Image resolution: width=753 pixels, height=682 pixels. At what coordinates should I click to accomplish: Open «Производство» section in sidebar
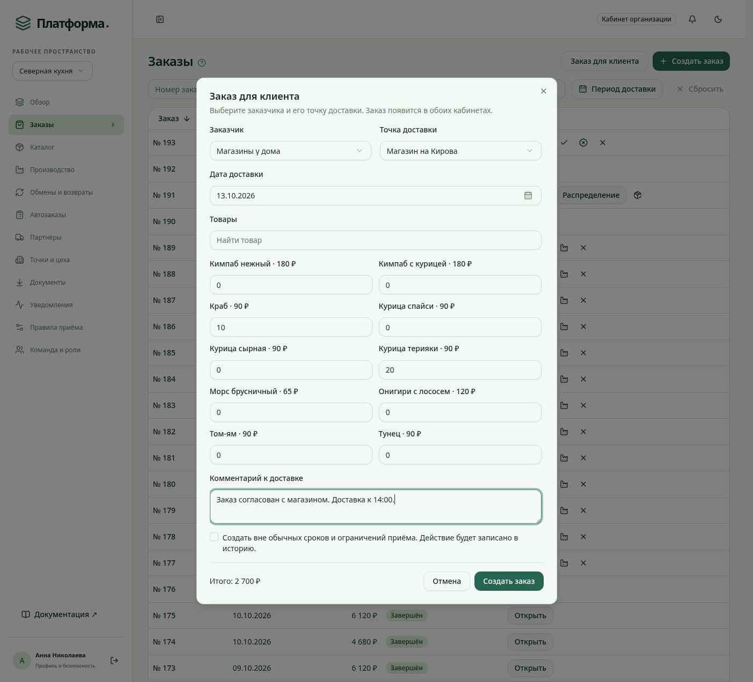tap(66, 169)
